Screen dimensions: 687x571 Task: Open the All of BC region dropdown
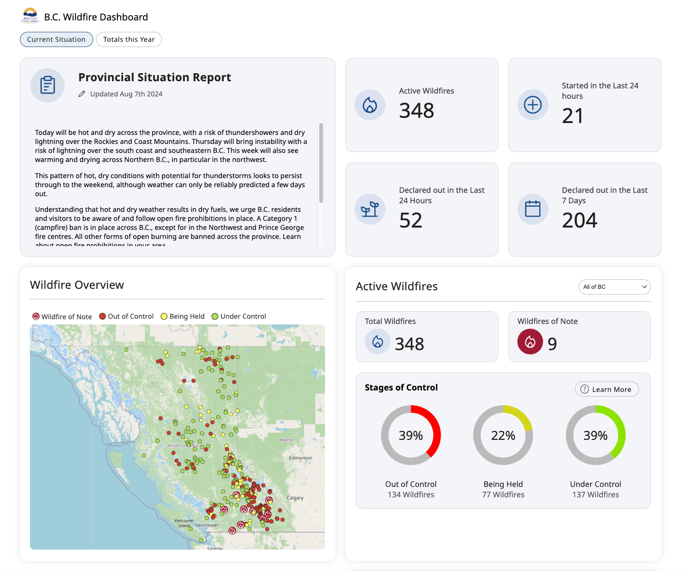[614, 287]
